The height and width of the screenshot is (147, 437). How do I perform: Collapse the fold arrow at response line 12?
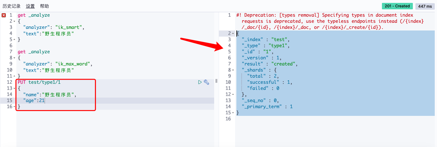coord(233,94)
